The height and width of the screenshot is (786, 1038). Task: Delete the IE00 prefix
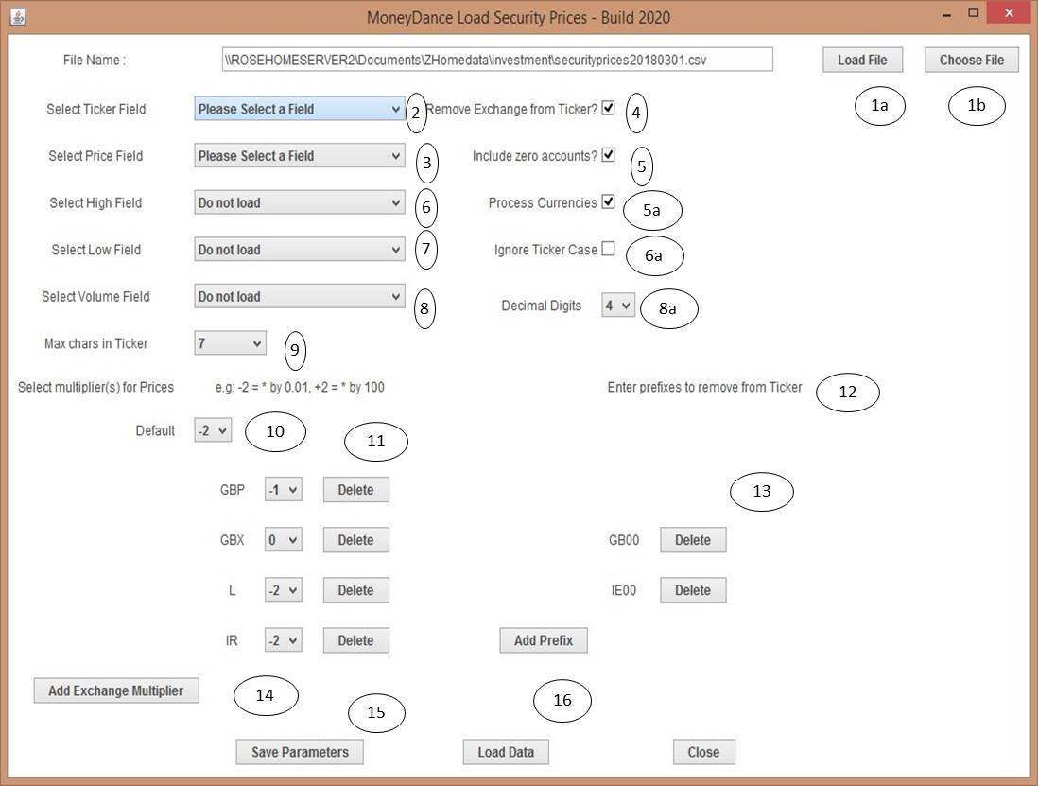point(693,590)
